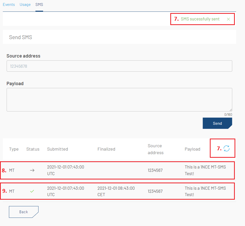
Task: Select the SMS tab
Action: pos(39,5)
